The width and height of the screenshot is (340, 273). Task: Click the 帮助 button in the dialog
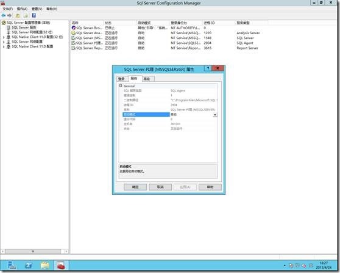(x=210, y=187)
